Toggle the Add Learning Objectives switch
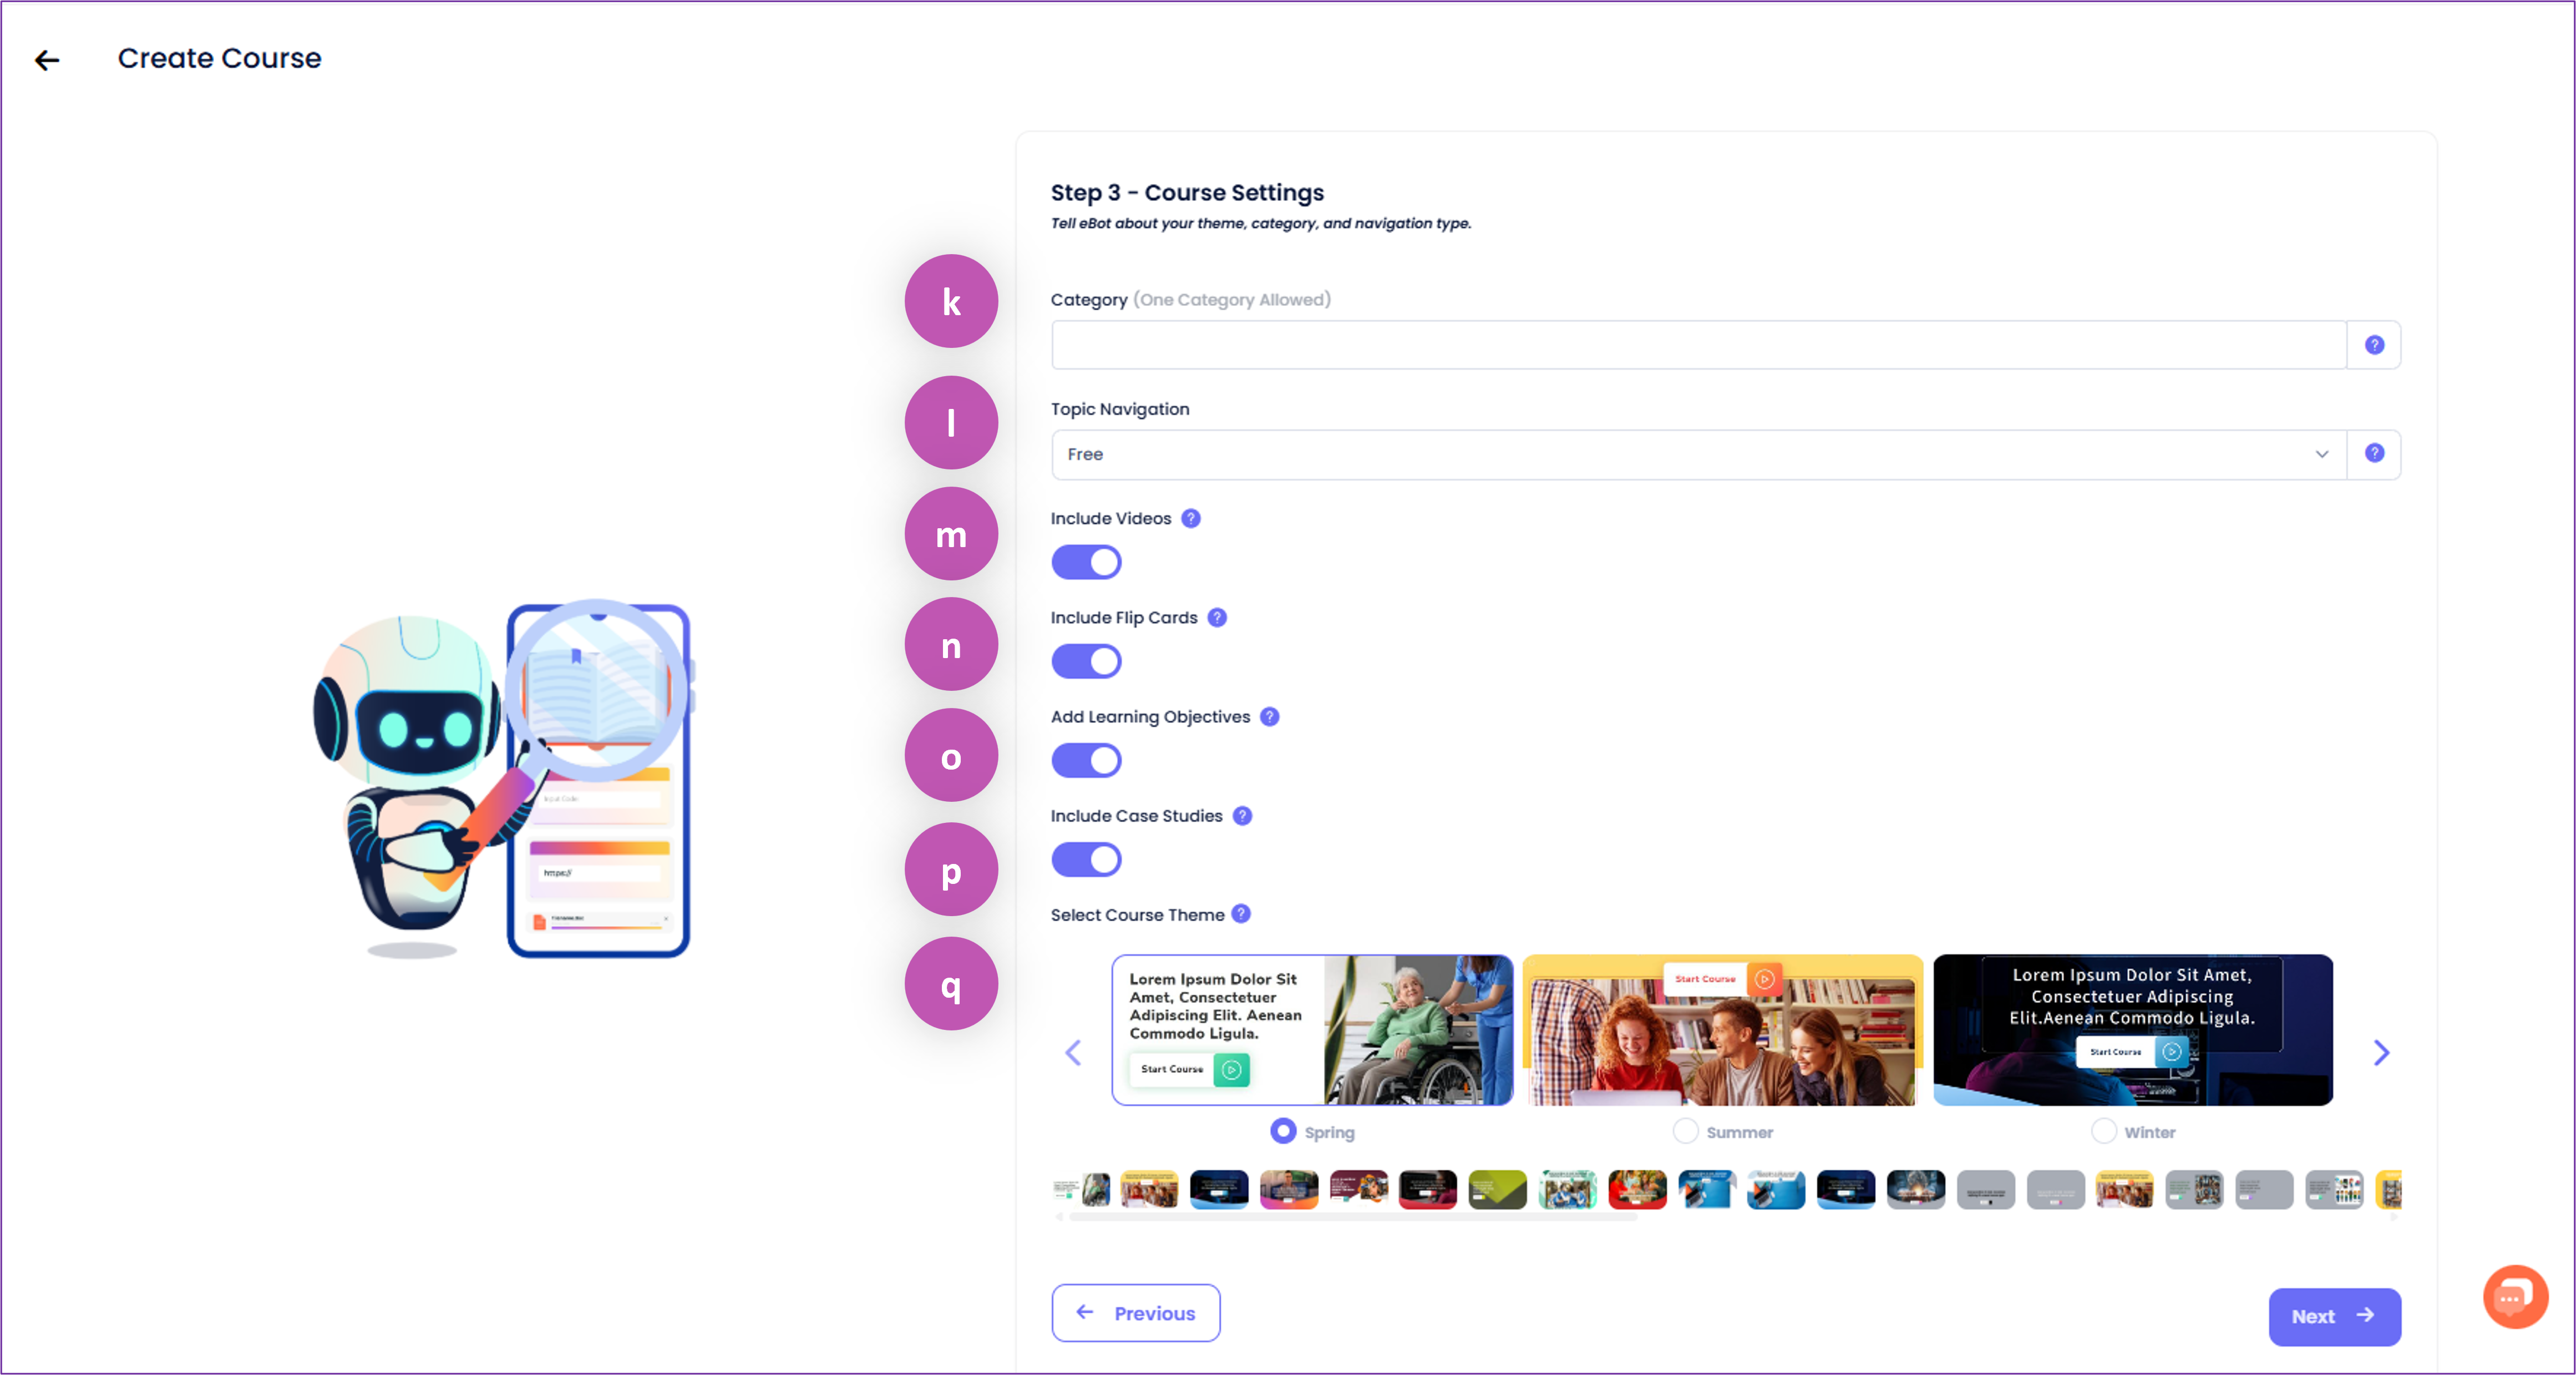 (1086, 760)
